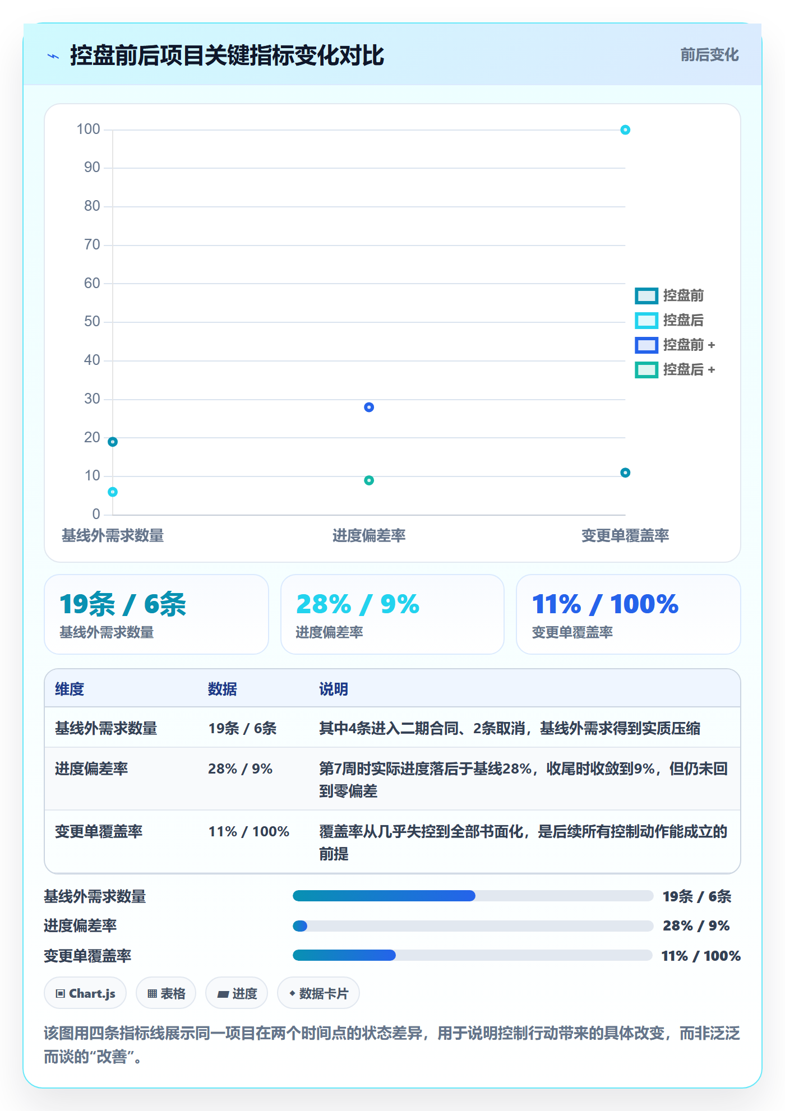785x1111 pixels.
Task: Click the 维度 column header
Action: [x=70, y=689]
